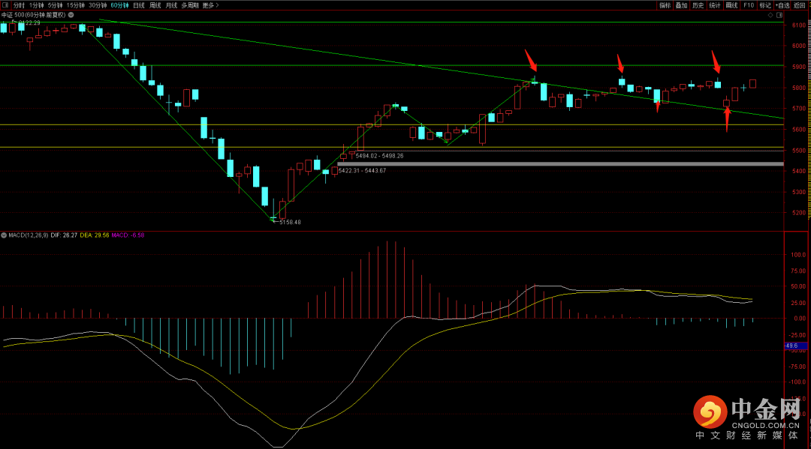
Task: Click the scrollbar at the far right edge
Action: (x=809, y=118)
